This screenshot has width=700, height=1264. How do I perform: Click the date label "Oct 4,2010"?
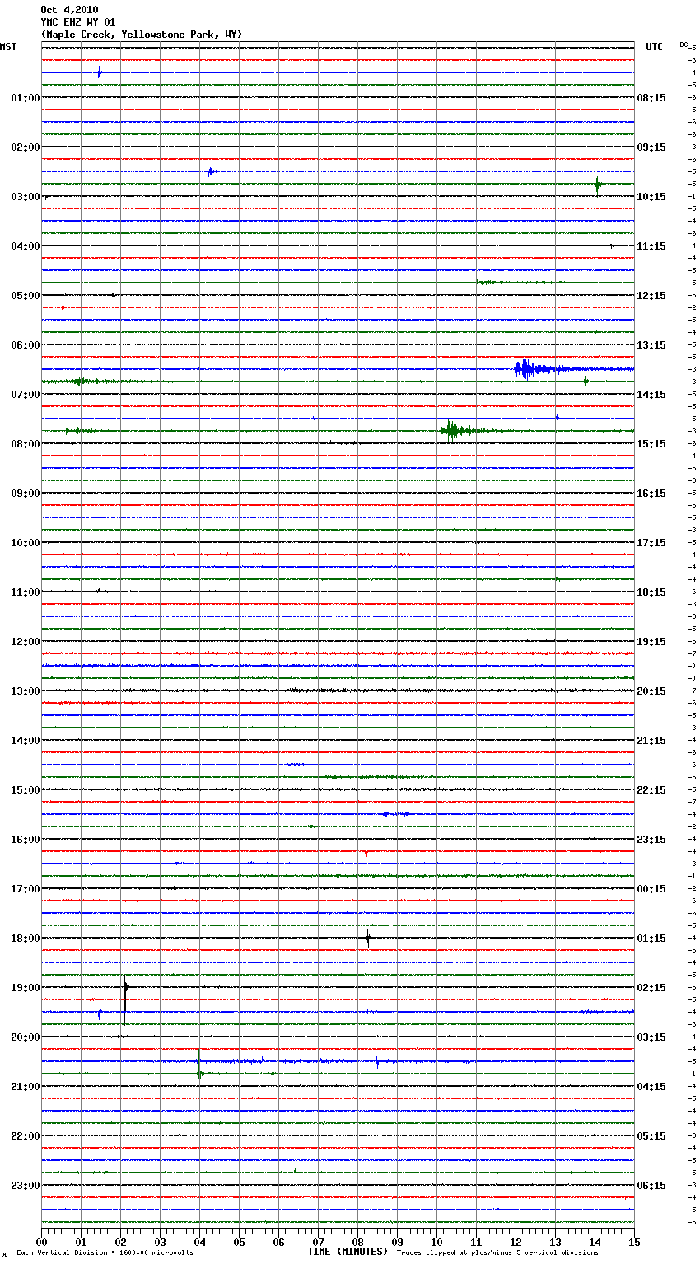pyautogui.click(x=69, y=10)
